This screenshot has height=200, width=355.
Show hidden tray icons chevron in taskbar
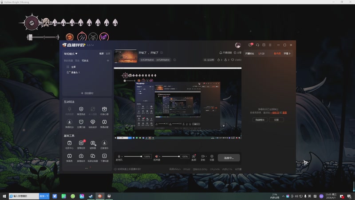283,196
